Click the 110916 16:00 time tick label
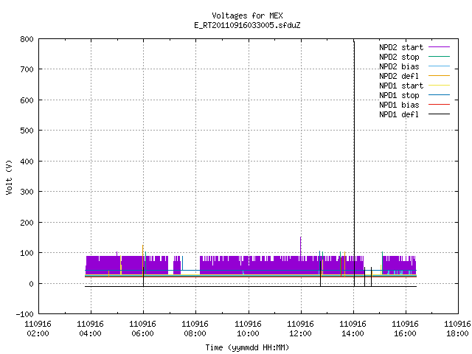This screenshot has height=354, width=472. (x=405, y=329)
